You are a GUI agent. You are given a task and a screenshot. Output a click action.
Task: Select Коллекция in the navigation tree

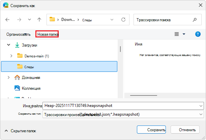(x=31, y=88)
